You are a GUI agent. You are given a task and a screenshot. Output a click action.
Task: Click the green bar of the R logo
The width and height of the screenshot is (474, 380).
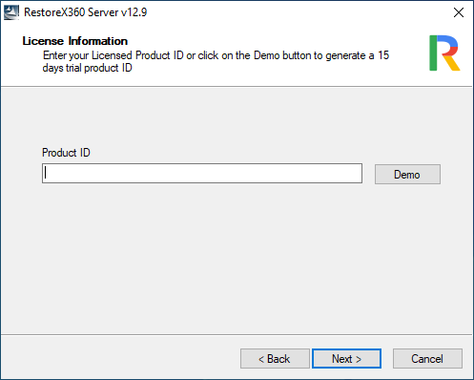(x=433, y=53)
